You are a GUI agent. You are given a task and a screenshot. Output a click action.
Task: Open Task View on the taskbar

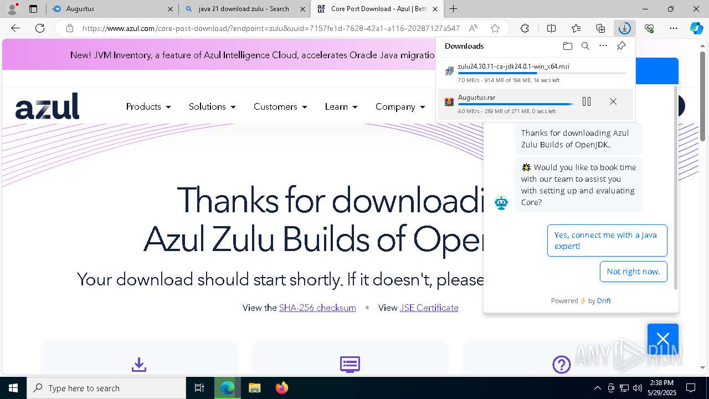(x=199, y=388)
